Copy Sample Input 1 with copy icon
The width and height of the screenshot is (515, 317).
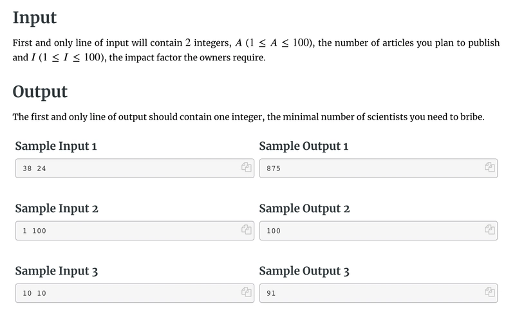[247, 167]
